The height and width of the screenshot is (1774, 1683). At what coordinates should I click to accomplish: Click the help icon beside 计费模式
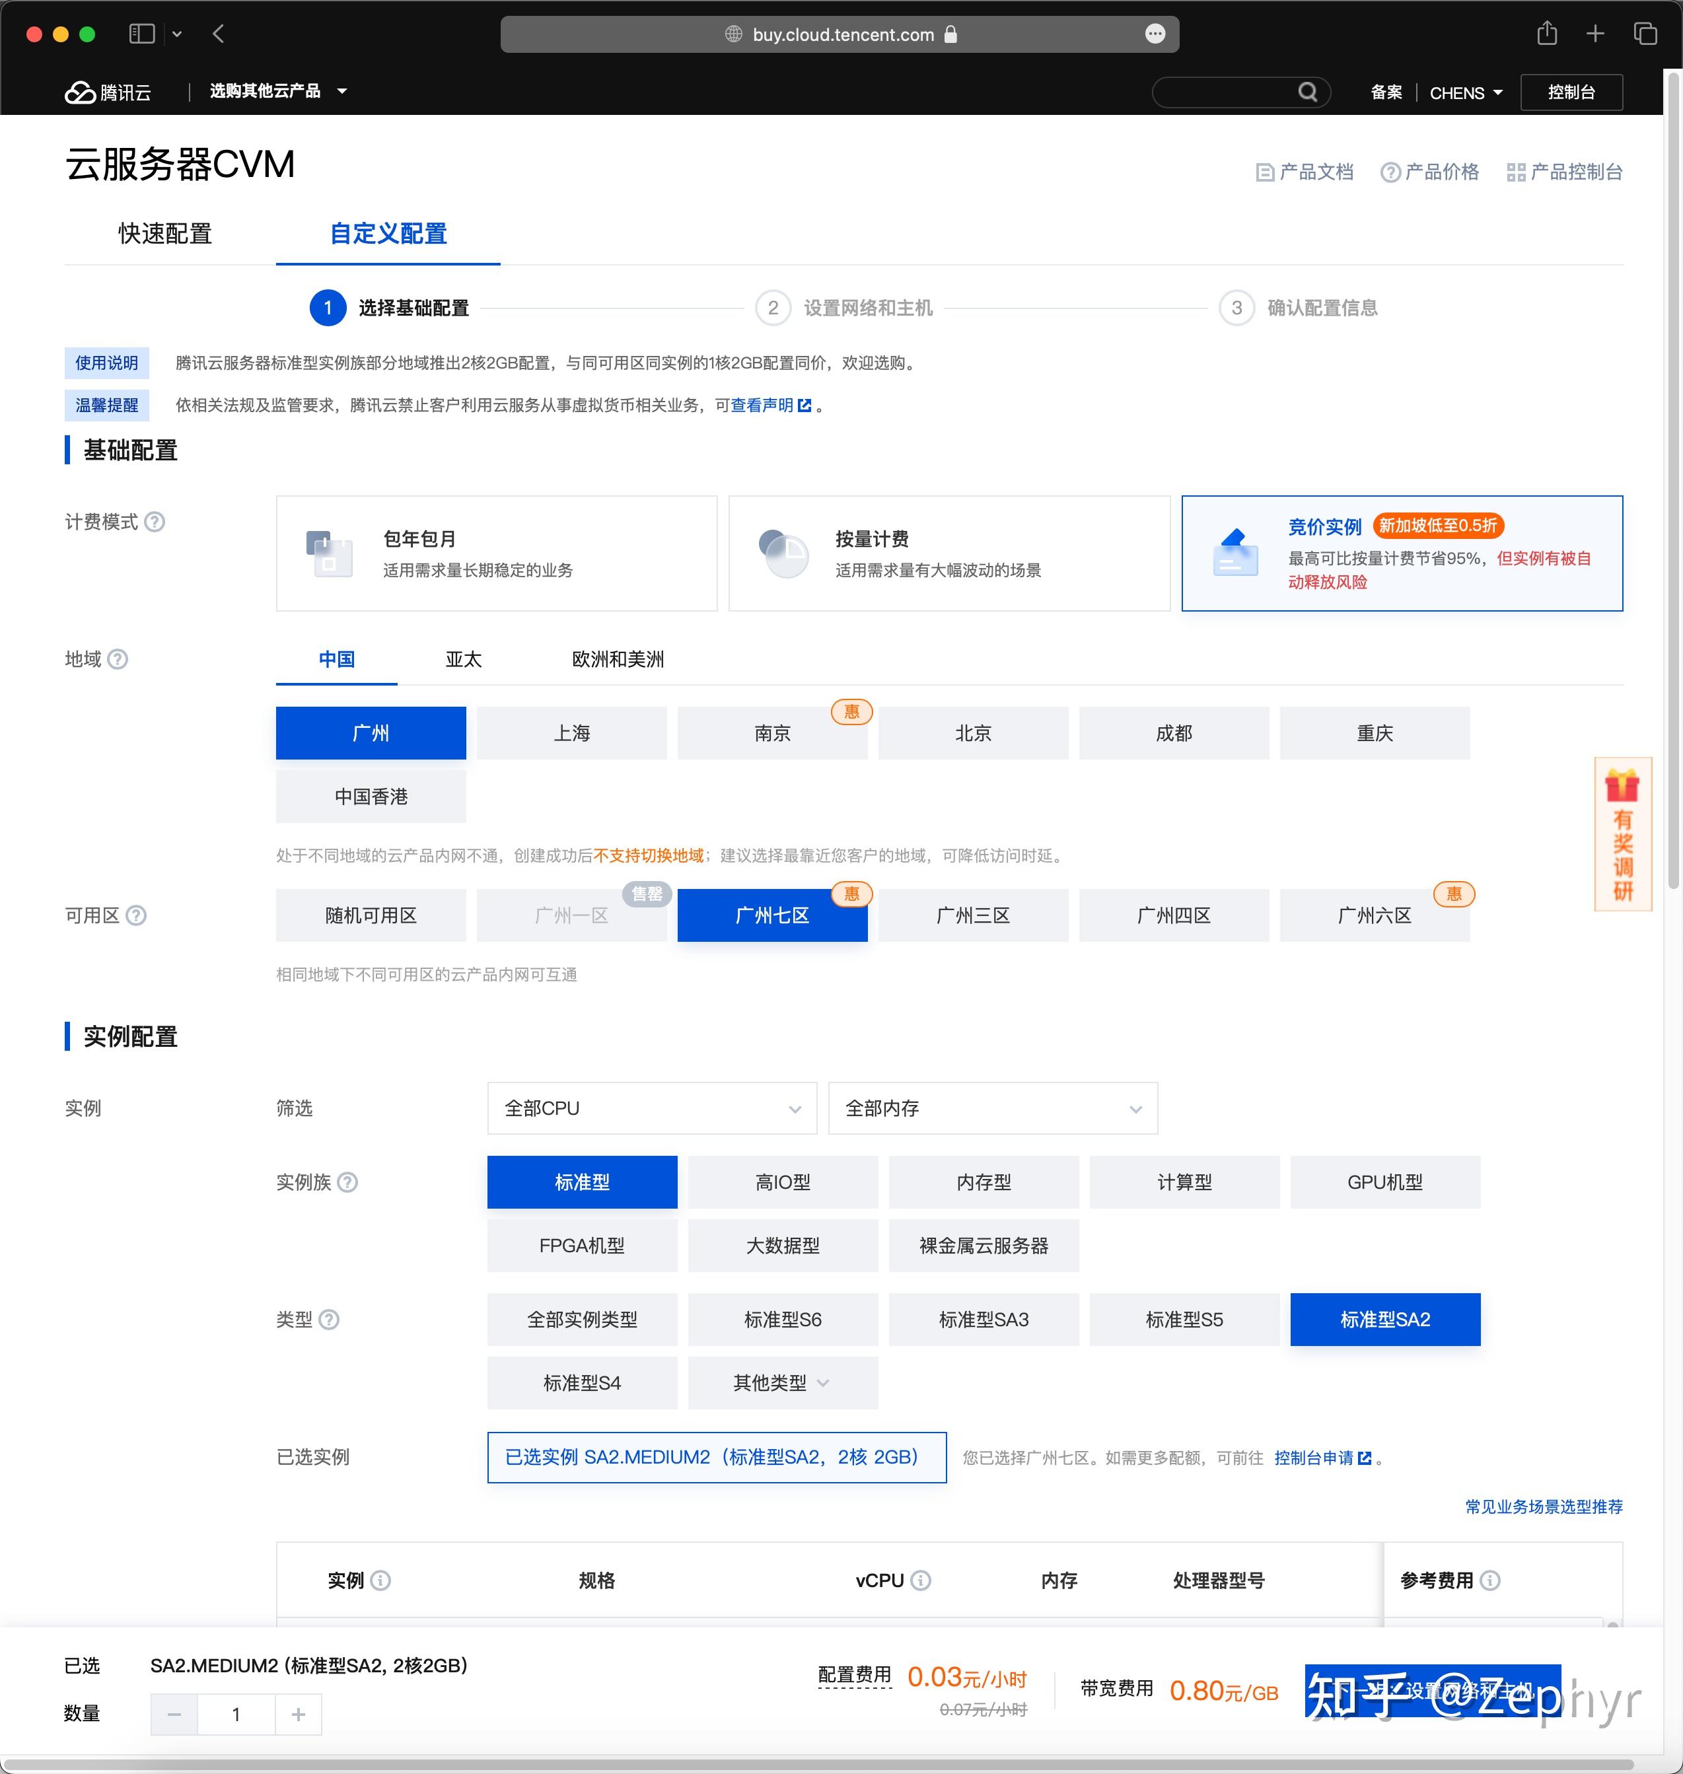tap(156, 523)
